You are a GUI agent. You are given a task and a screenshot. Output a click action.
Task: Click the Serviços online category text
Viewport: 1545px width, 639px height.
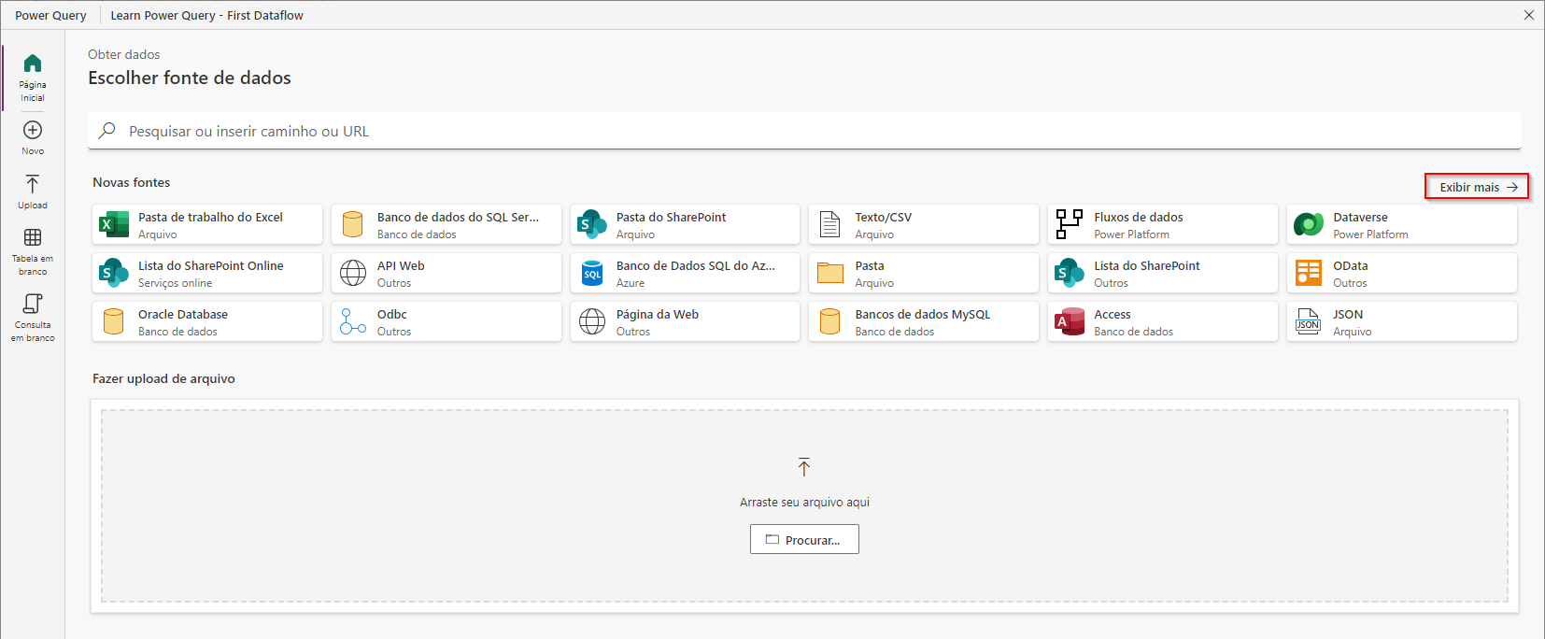point(175,283)
